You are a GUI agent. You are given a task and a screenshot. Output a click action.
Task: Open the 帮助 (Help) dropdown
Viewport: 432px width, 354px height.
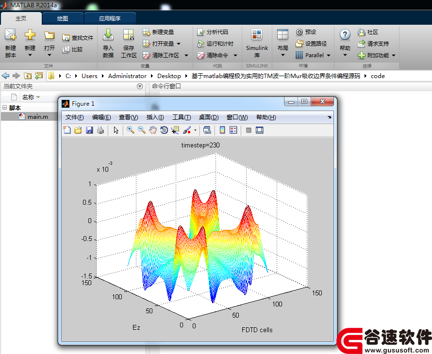click(345, 51)
